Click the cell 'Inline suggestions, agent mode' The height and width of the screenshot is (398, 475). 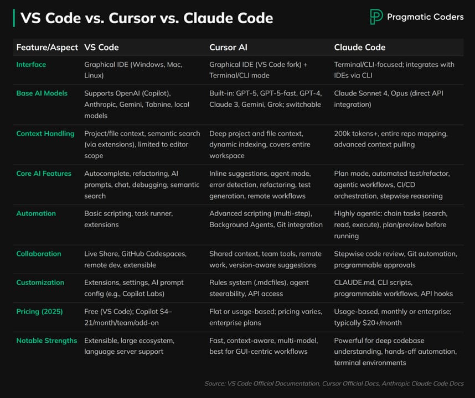point(260,185)
